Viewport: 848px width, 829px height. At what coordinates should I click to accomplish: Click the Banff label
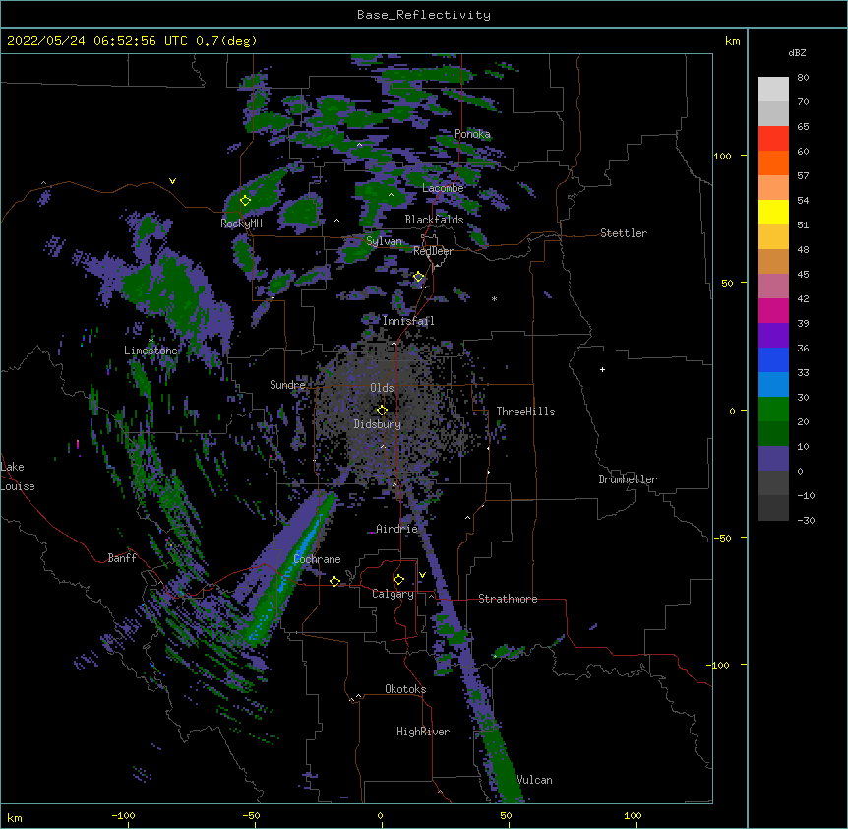coord(122,558)
